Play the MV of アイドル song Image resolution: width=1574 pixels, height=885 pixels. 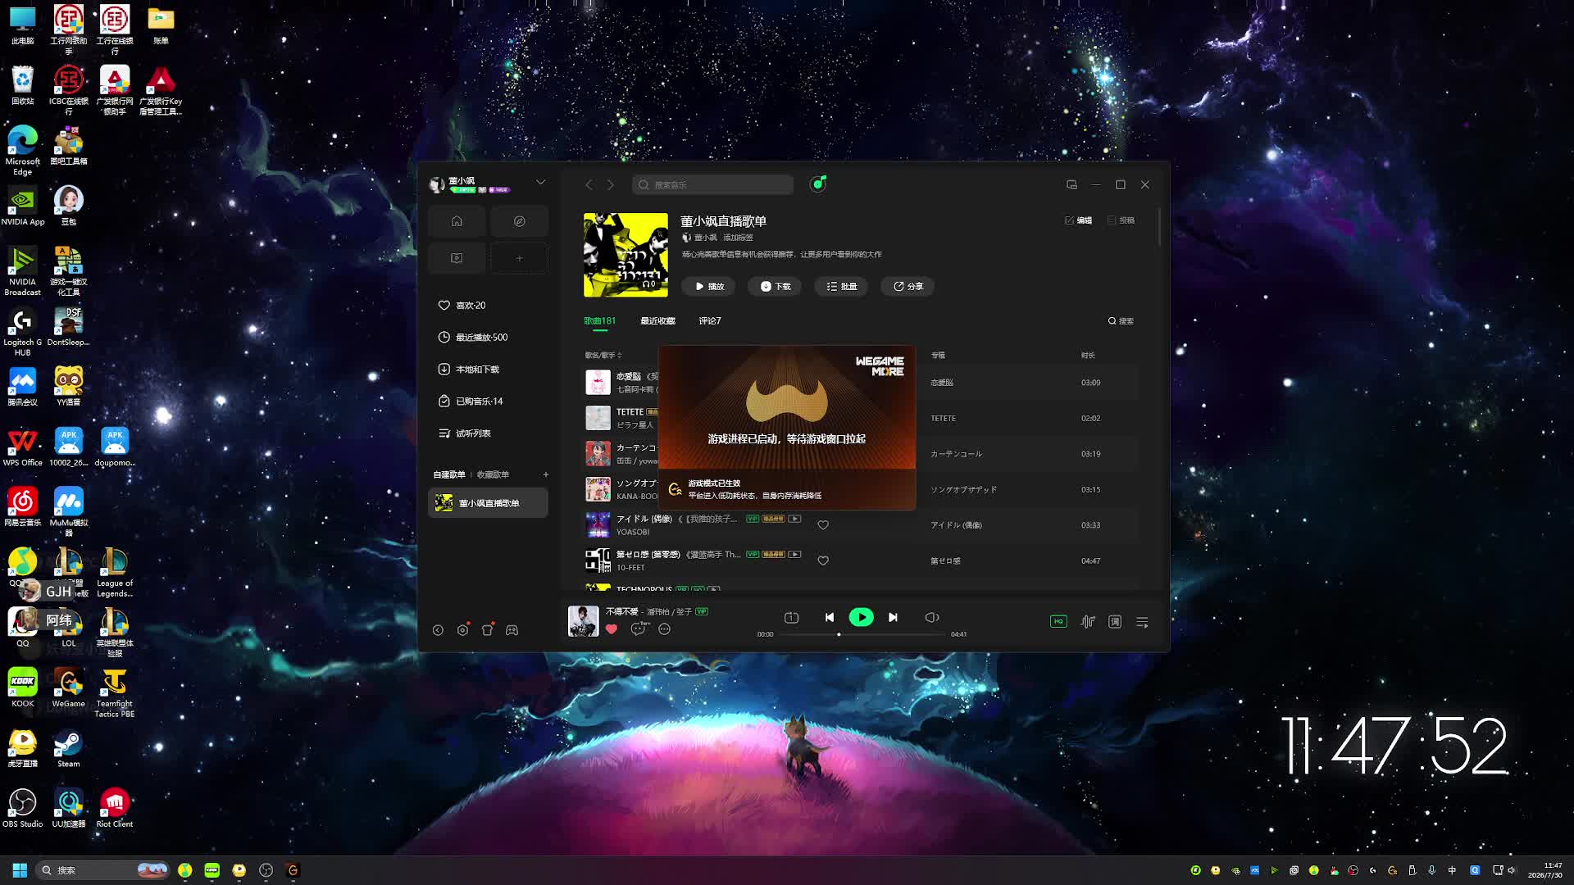(x=794, y=519)
